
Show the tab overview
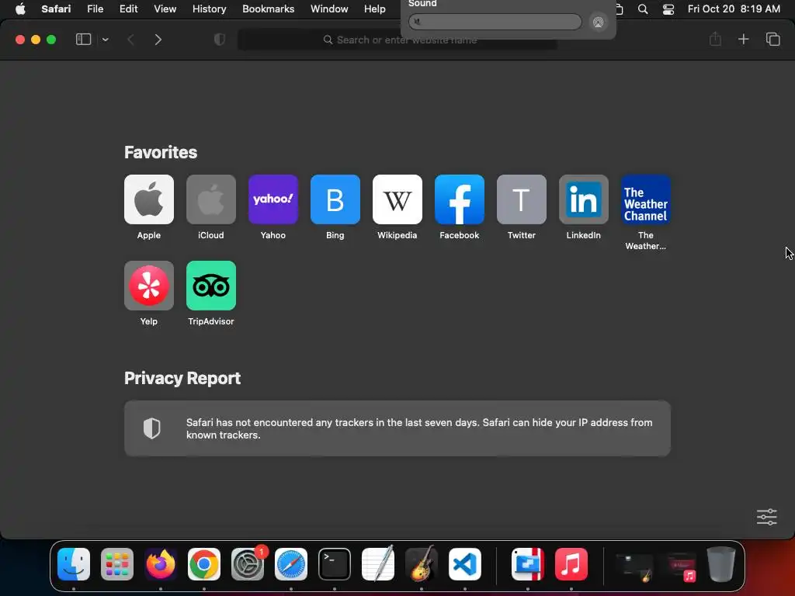coord(772,39)
